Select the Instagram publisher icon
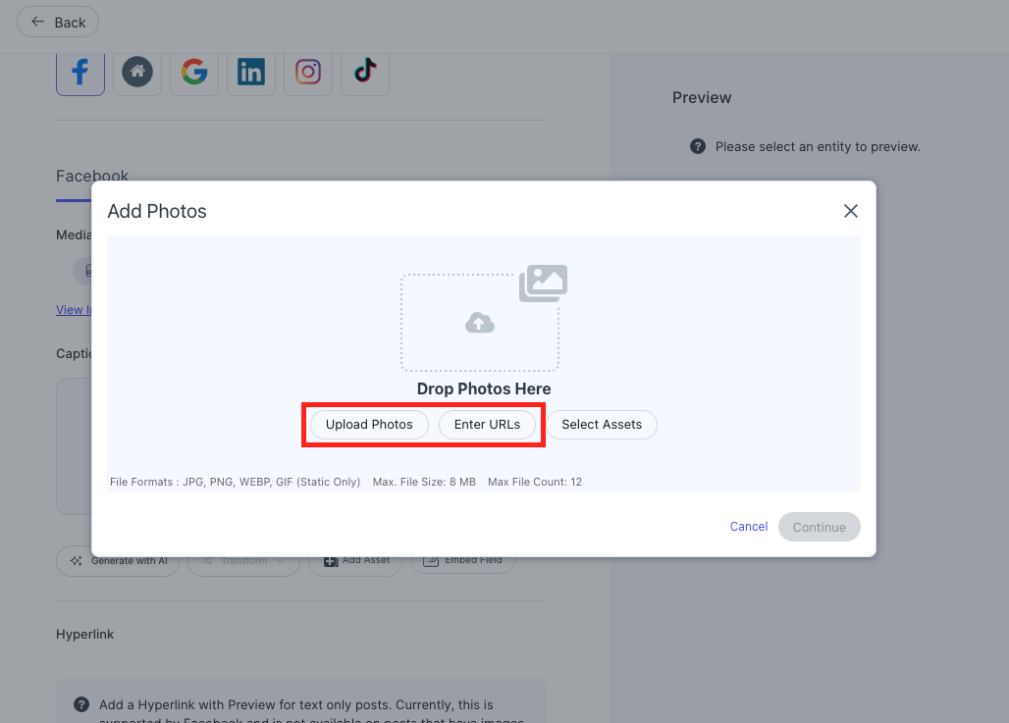 (308, 72)
